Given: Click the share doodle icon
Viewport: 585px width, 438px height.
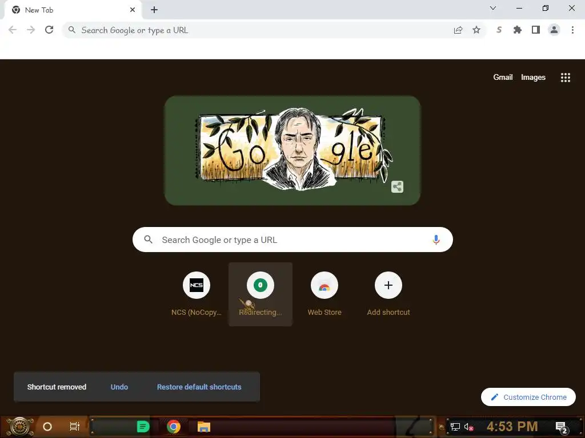Looking at the screenshot, I should [398, 186].
